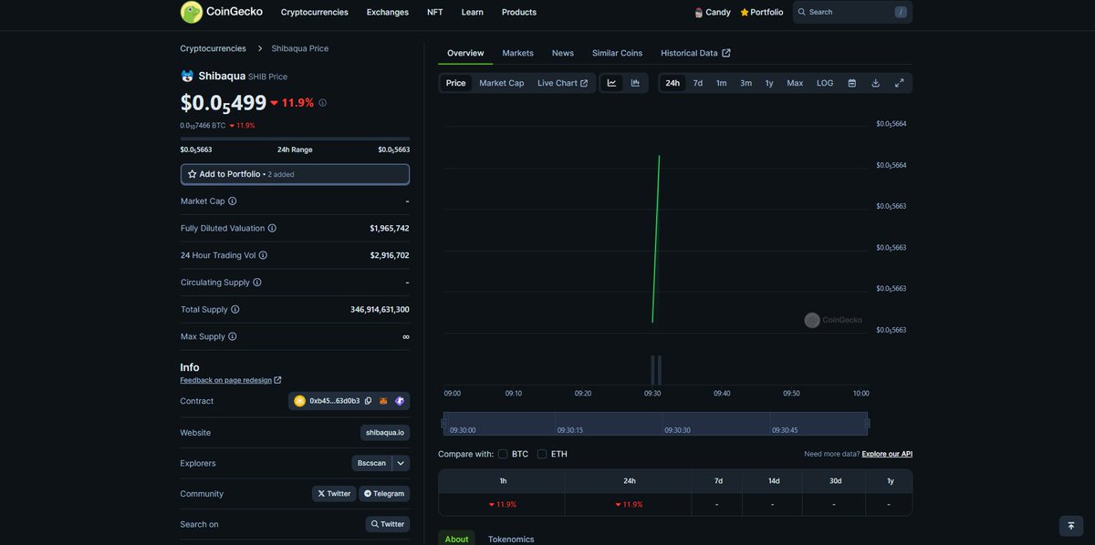Toggle LOG scale on chart
This screenshot has width=1095, height=545.
pyautogui.click(x=825, y=83)
